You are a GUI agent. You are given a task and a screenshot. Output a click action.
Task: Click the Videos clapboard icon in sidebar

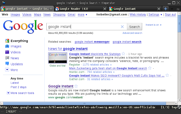(7, 52)
